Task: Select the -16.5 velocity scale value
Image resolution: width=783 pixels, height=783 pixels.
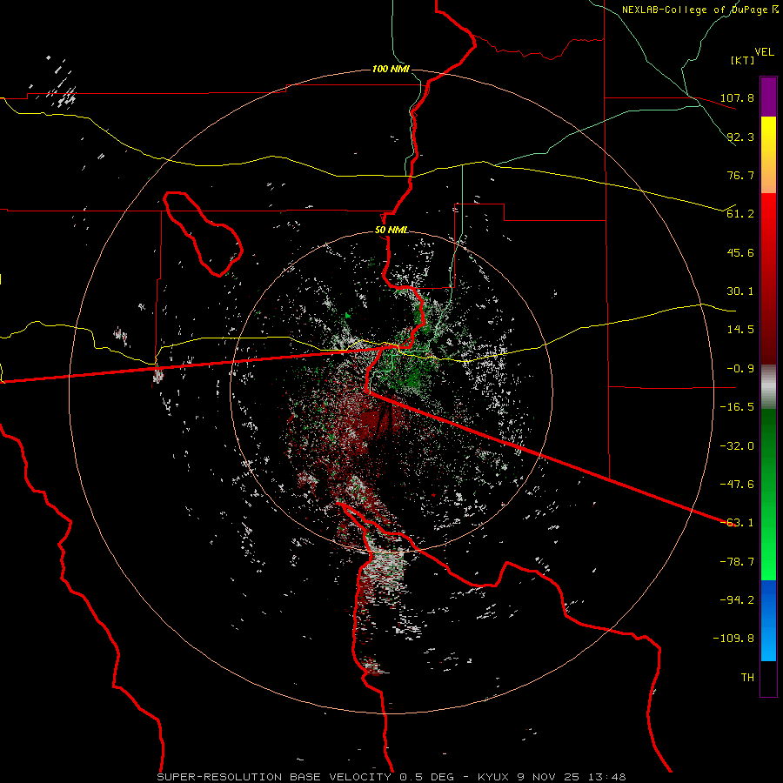Action: (737, 407)
